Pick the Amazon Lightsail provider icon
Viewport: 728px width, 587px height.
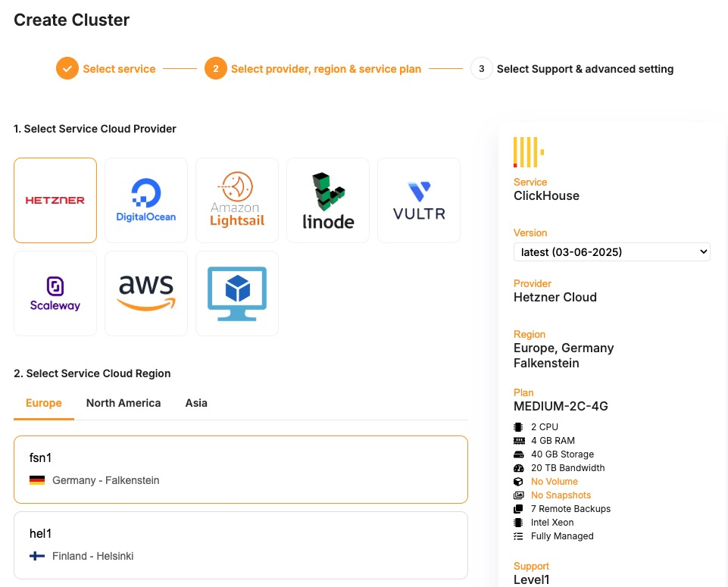(237, 200)
